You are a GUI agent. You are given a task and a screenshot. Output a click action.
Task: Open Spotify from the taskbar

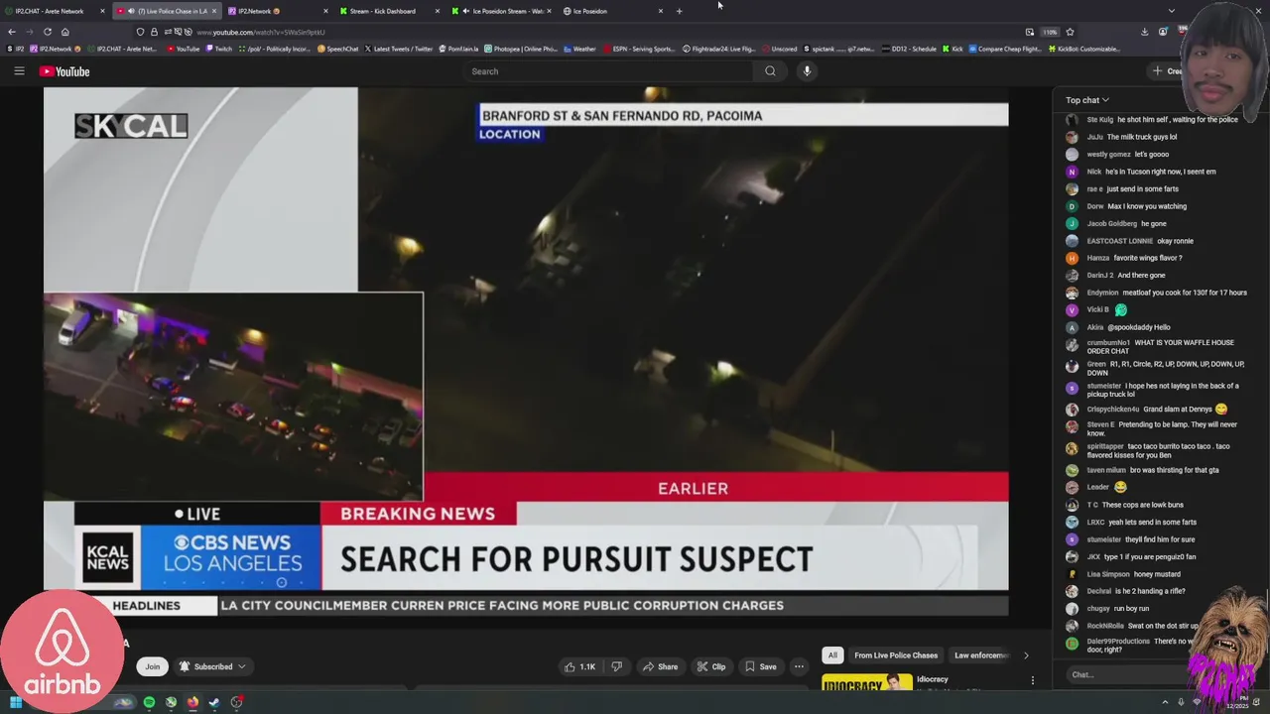[149, 702]
